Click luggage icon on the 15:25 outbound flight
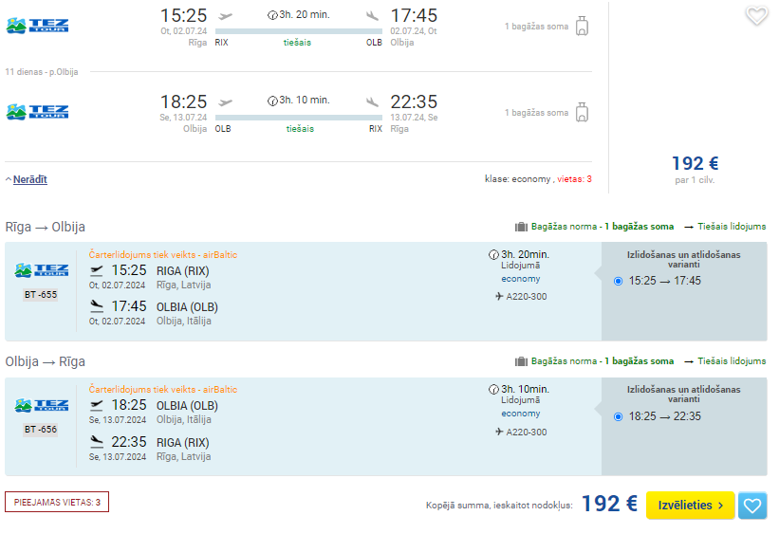The image size is (779, 534). [x=583, y=26]
